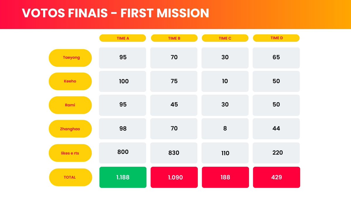Select the 830 likes cell under TIME B
The height and width of the screenshot is (197, 351).
[x=174, y=153]
